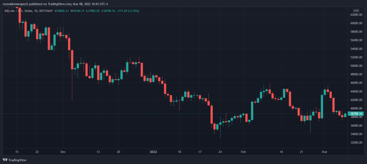The image size is (367, 164).
Task: Click the open value O38002.23
Action: click(62, 11)
